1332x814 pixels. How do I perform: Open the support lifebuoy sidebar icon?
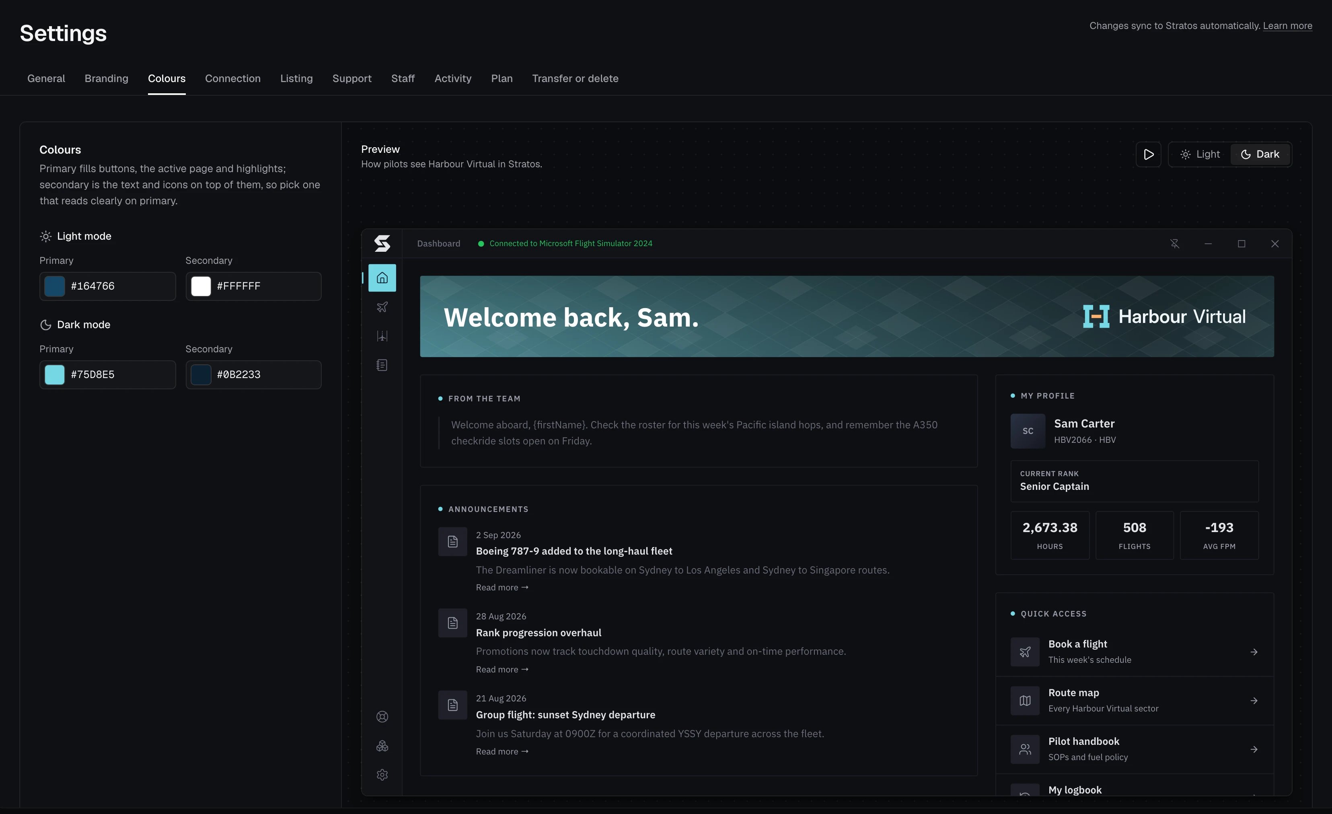pyautogui.click(x=382, y=717)
